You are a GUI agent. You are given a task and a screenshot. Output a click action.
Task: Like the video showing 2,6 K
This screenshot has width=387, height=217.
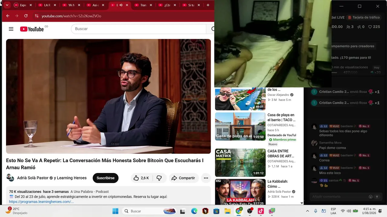click(x=141, y=178)
